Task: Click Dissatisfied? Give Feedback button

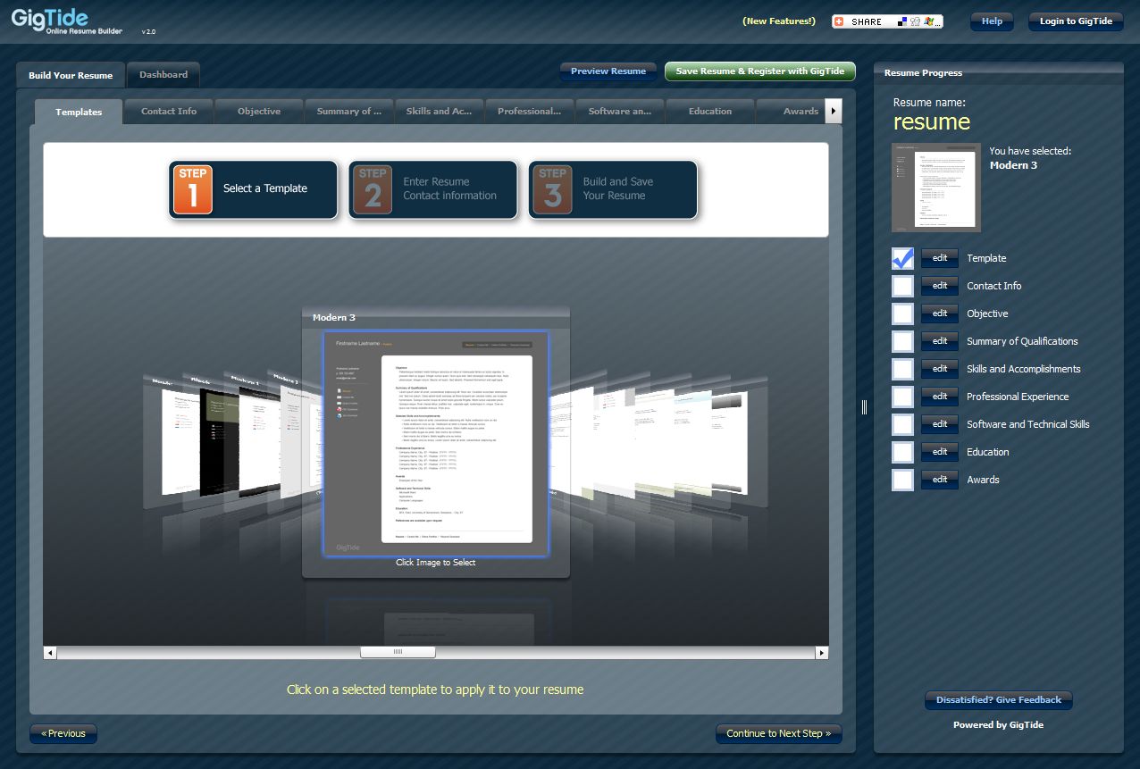Action: 999,700
